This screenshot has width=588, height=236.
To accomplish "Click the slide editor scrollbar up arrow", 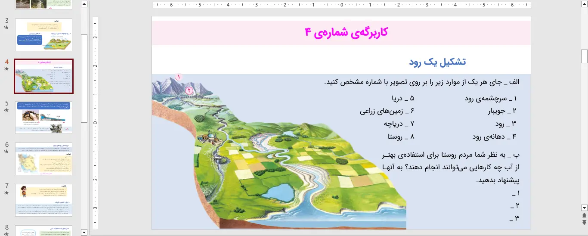I will point(584,5).
